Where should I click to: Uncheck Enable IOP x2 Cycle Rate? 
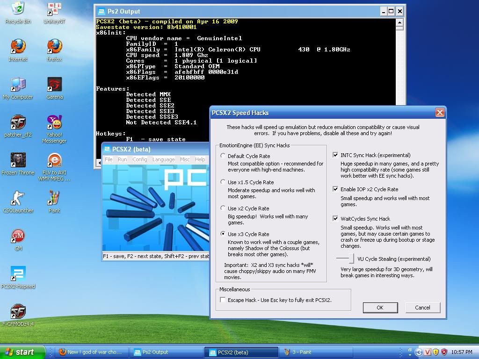tap(335, 189)
